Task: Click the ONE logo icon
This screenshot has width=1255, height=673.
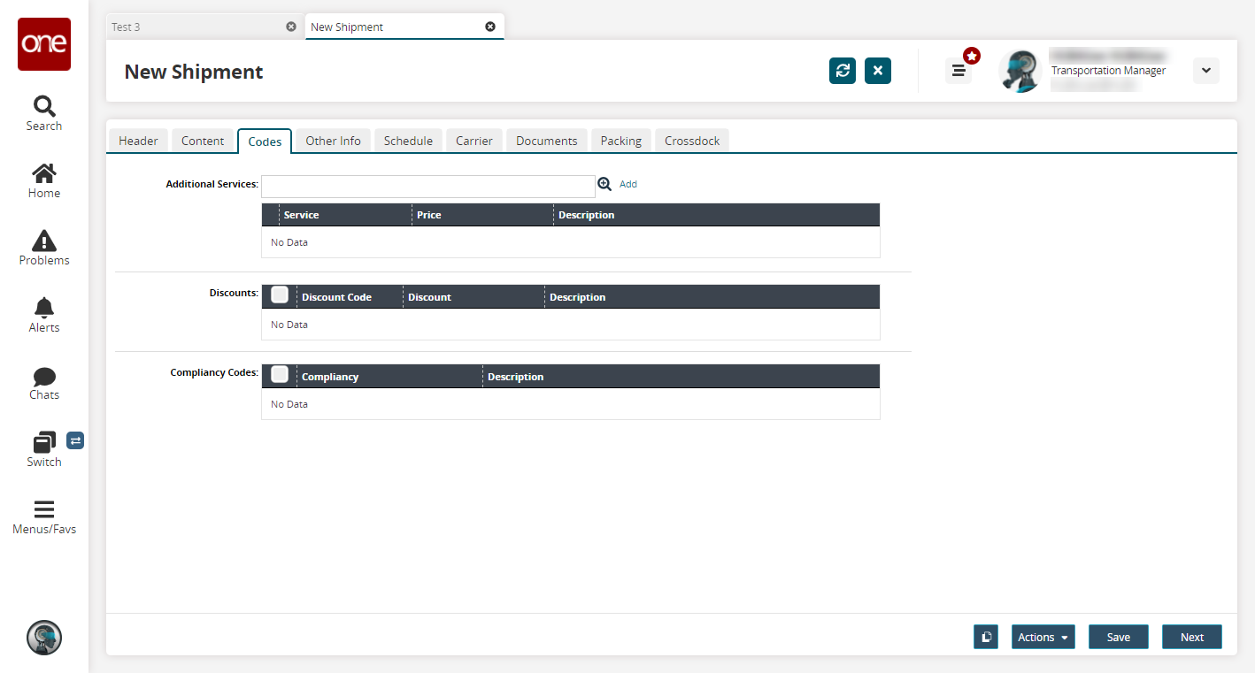Action: 44,44
